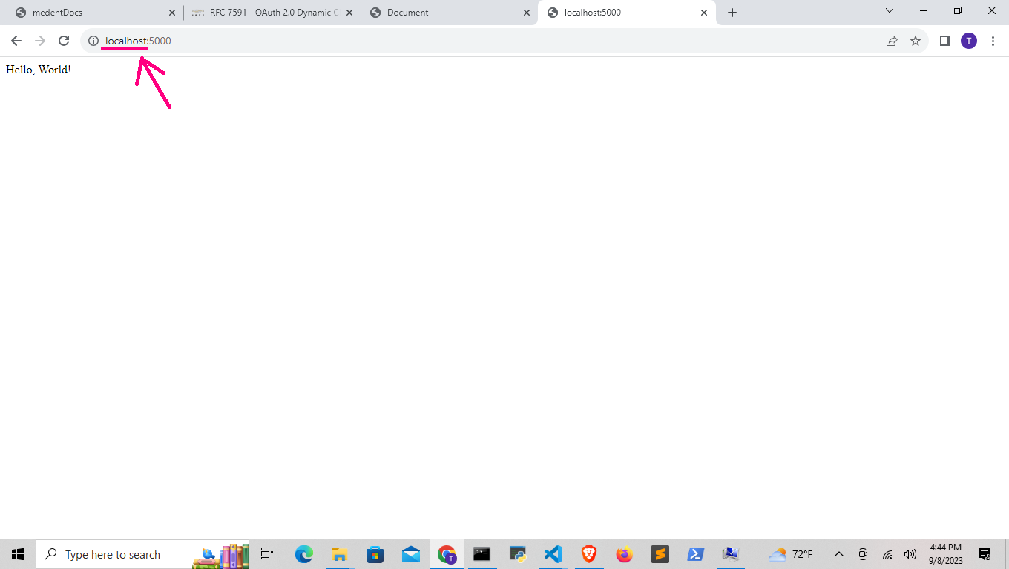Open Sublime Text from taskbar
Image resolution: width=1009 pixels, height=569 pixels.
coord(660,554)
